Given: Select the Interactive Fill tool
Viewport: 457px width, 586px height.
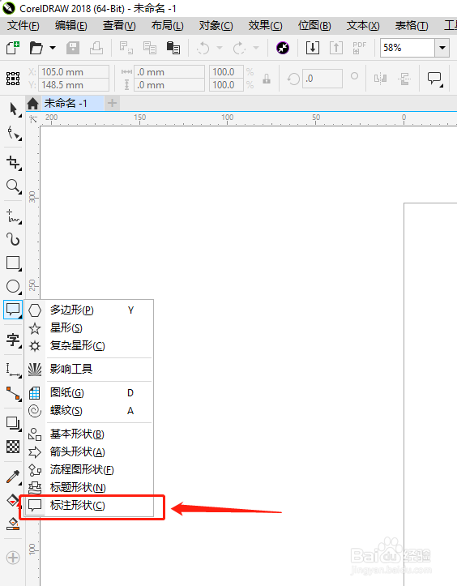Looking at the screenshot, I should coord(13,500).
